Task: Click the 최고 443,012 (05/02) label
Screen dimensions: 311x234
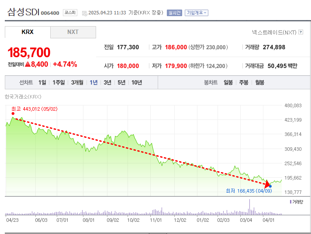Action: (35, 109)
